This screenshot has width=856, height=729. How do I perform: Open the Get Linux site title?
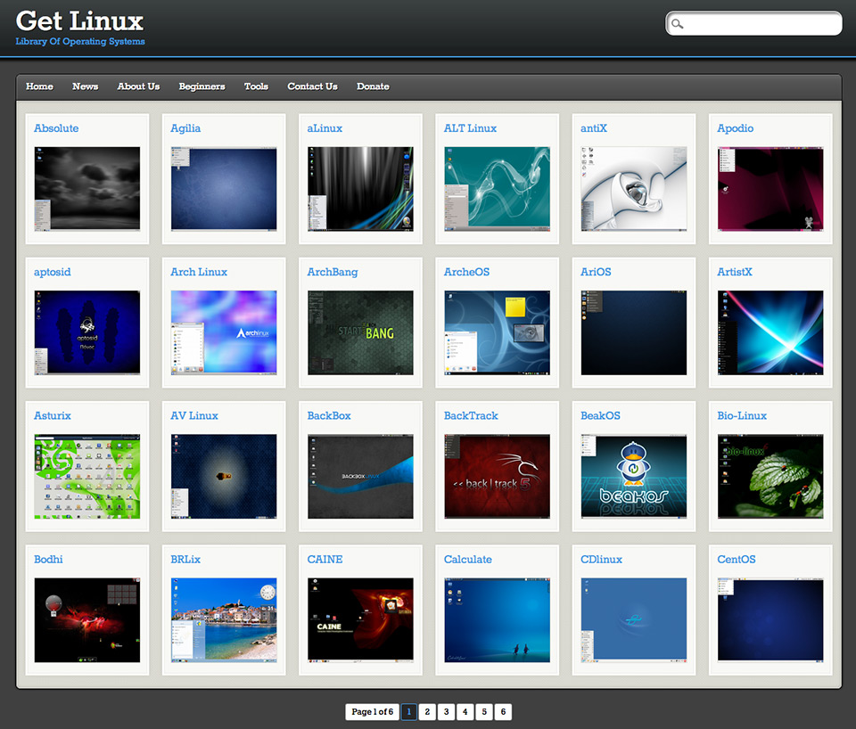pos(79,21)
